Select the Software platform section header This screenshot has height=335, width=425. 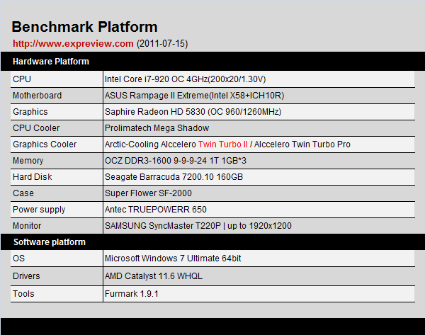click(49, 242)
